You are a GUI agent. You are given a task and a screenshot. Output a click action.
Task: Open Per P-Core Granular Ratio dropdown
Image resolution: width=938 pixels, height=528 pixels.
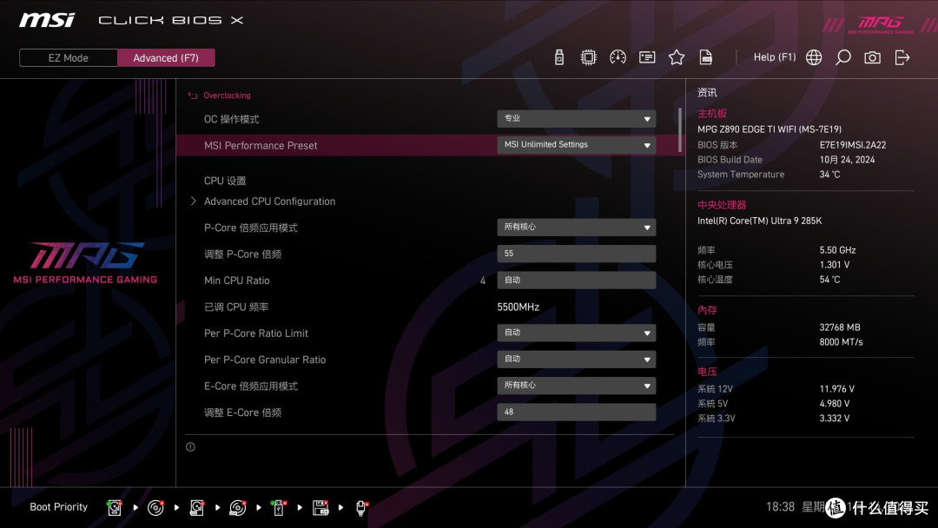click(x=576, y=359)
